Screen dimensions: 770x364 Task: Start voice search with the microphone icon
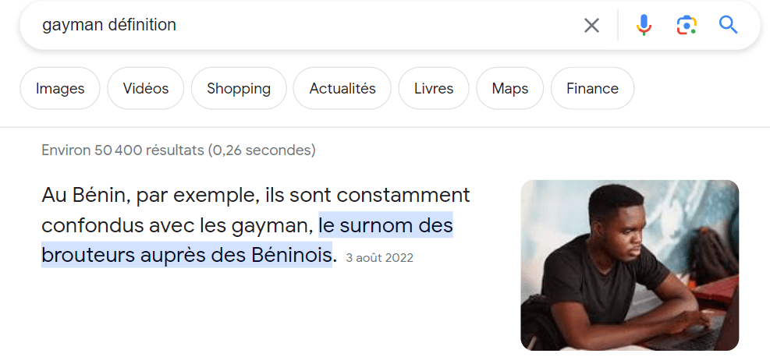pos(644,25)
